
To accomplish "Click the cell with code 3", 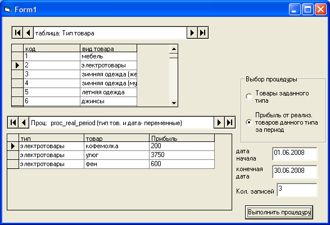I will click(52, 75).
